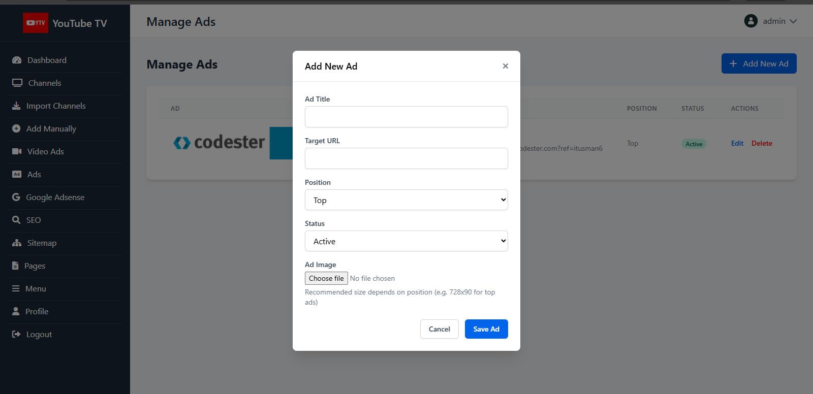Click the Choose file button
Screen dimensions: 813x394
click(x=326, y=278)
